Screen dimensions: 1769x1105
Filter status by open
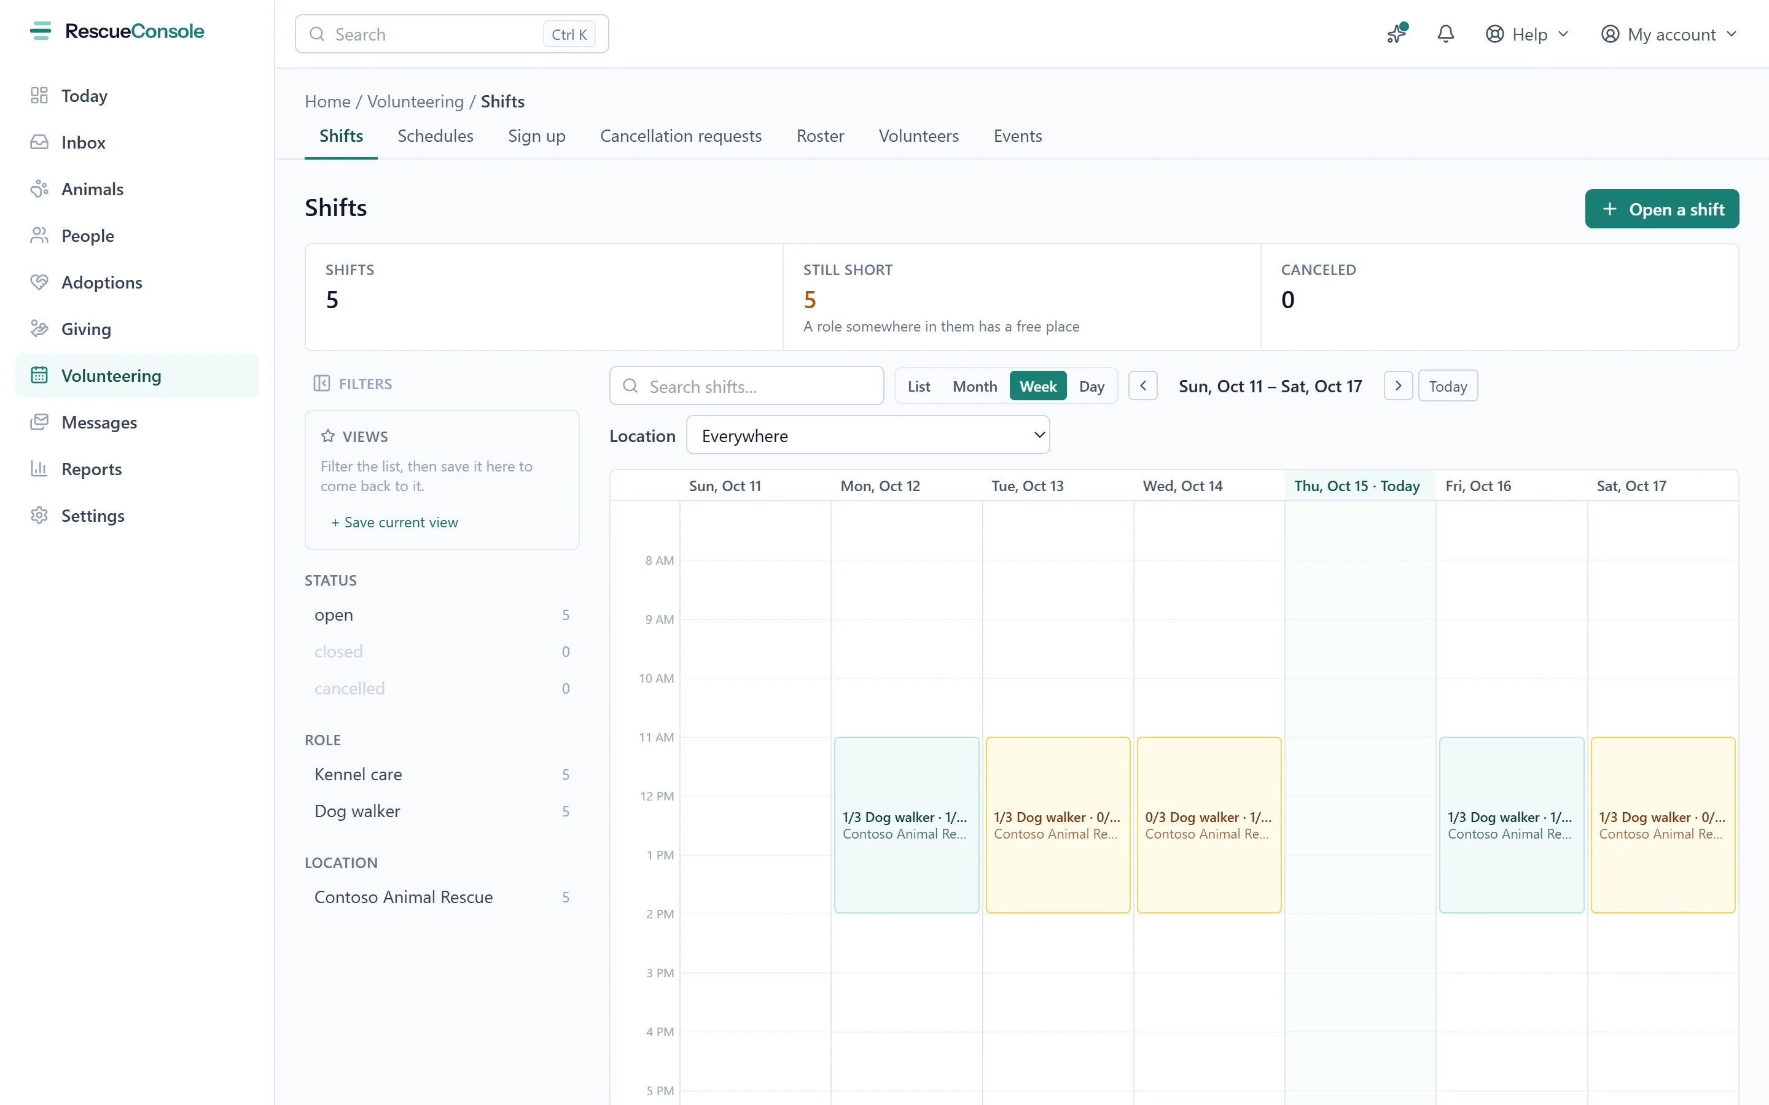click(442, 615)
